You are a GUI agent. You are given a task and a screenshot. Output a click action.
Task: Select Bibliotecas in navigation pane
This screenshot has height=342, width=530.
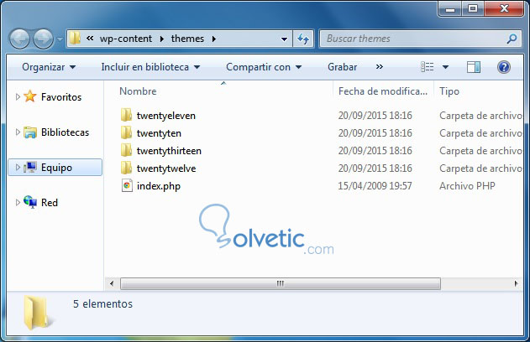click(x=65, y=132)
